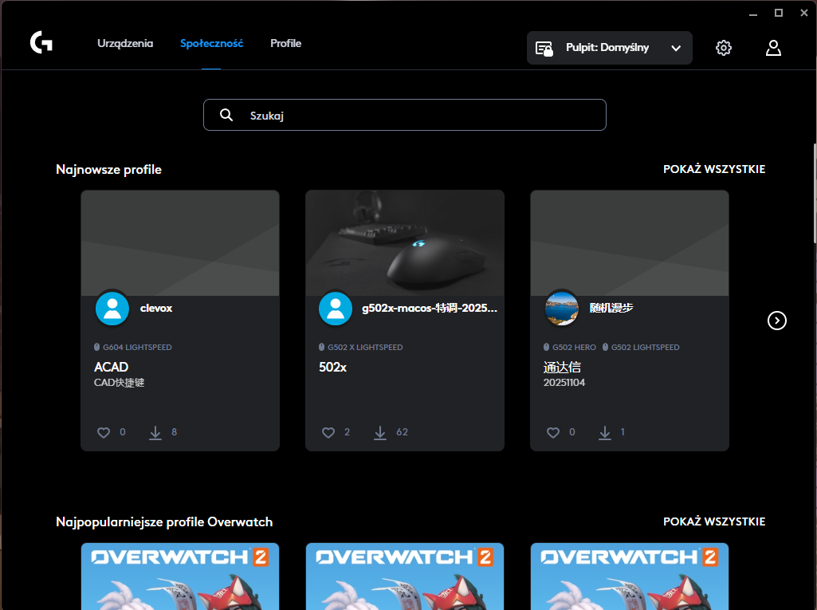Click the download icon on the 502x profile
This screenshot has width=817, height=610.
click(379, 431)
